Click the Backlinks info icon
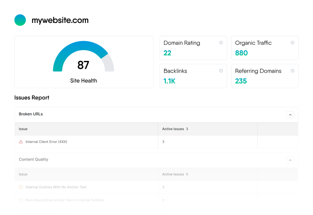The image size is (313, 215). [221, 71]
